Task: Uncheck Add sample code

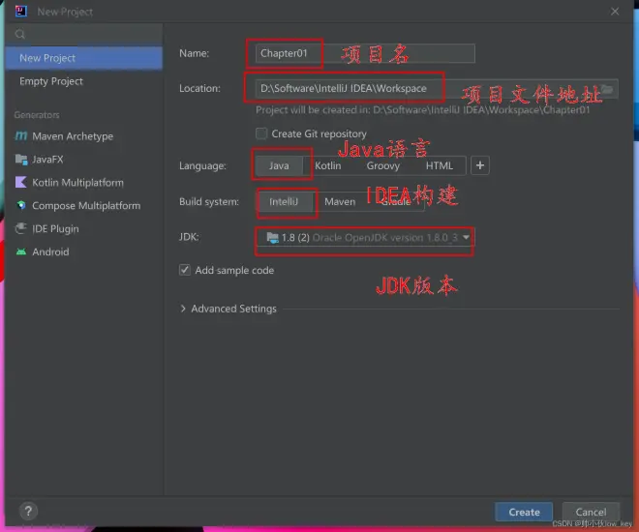Action: click(185, 270)
